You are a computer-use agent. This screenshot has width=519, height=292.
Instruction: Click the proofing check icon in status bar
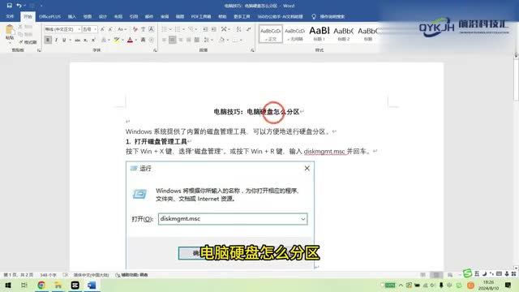point(65,275)
